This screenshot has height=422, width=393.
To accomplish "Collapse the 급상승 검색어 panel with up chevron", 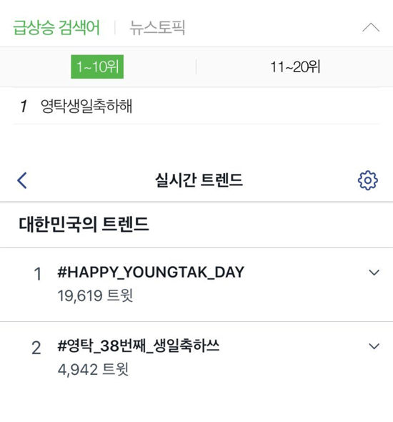I will click(371, 27).
